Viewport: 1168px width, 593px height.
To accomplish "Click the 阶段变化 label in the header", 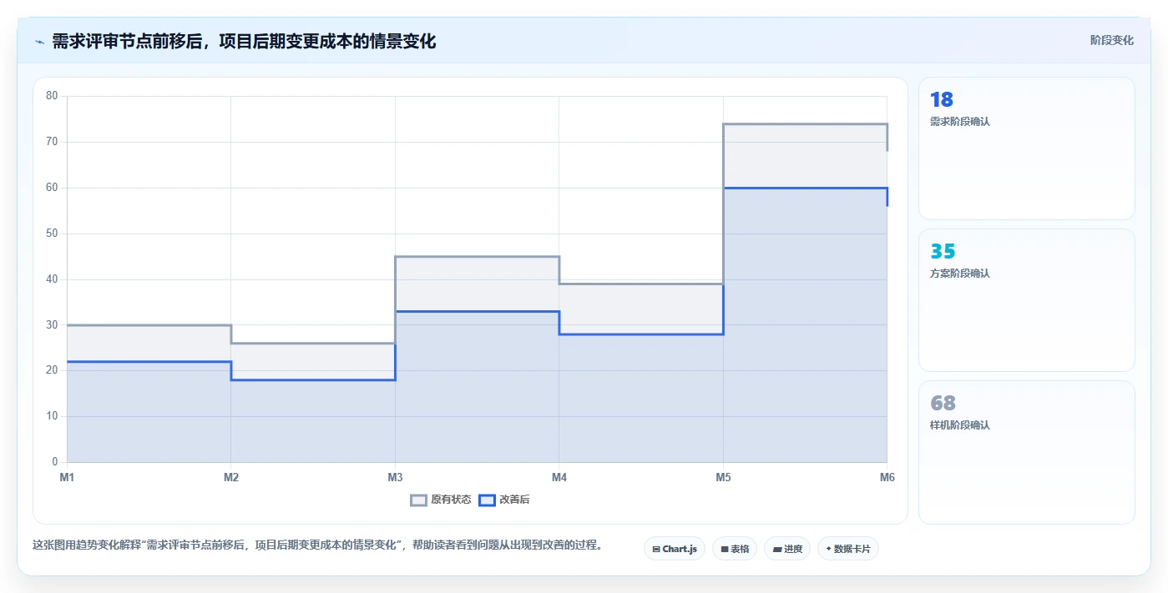I will (1112, 40).
